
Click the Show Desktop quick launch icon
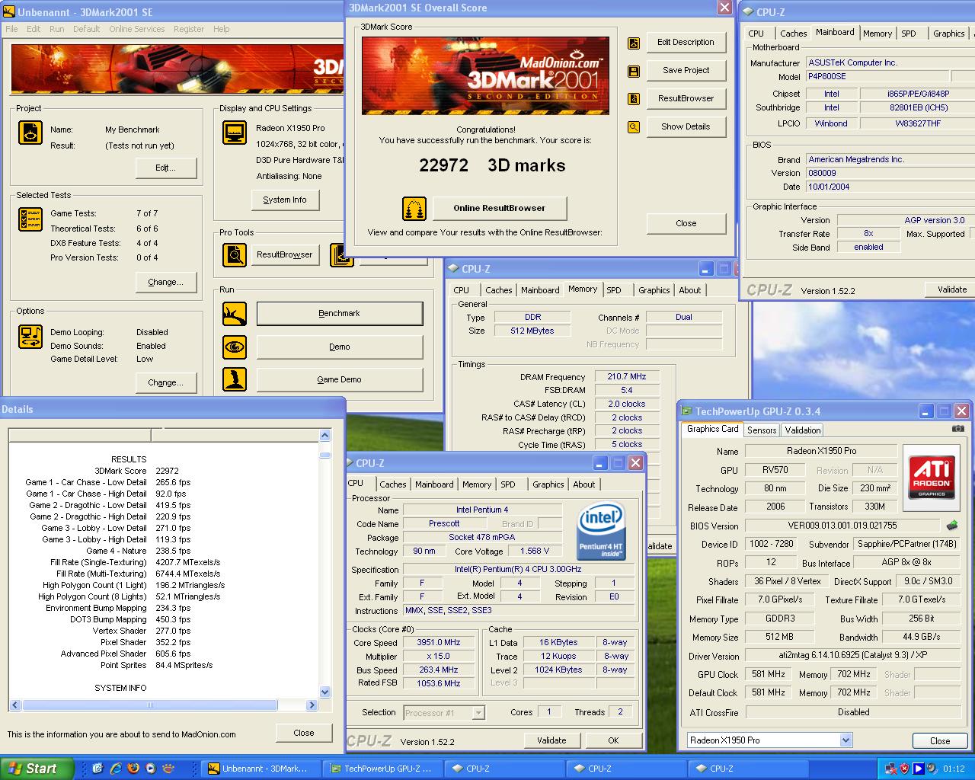click(97, 769)
